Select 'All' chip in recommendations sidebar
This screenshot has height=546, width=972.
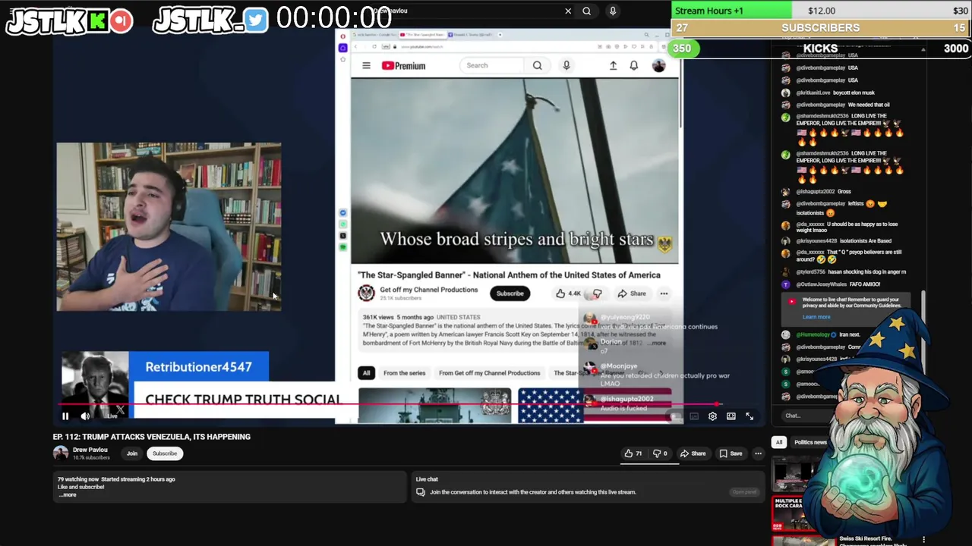point(778,442)
